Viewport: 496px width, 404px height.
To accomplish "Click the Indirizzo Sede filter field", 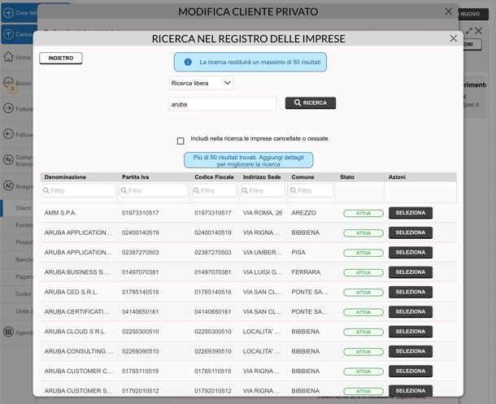I will click(263, 190).
